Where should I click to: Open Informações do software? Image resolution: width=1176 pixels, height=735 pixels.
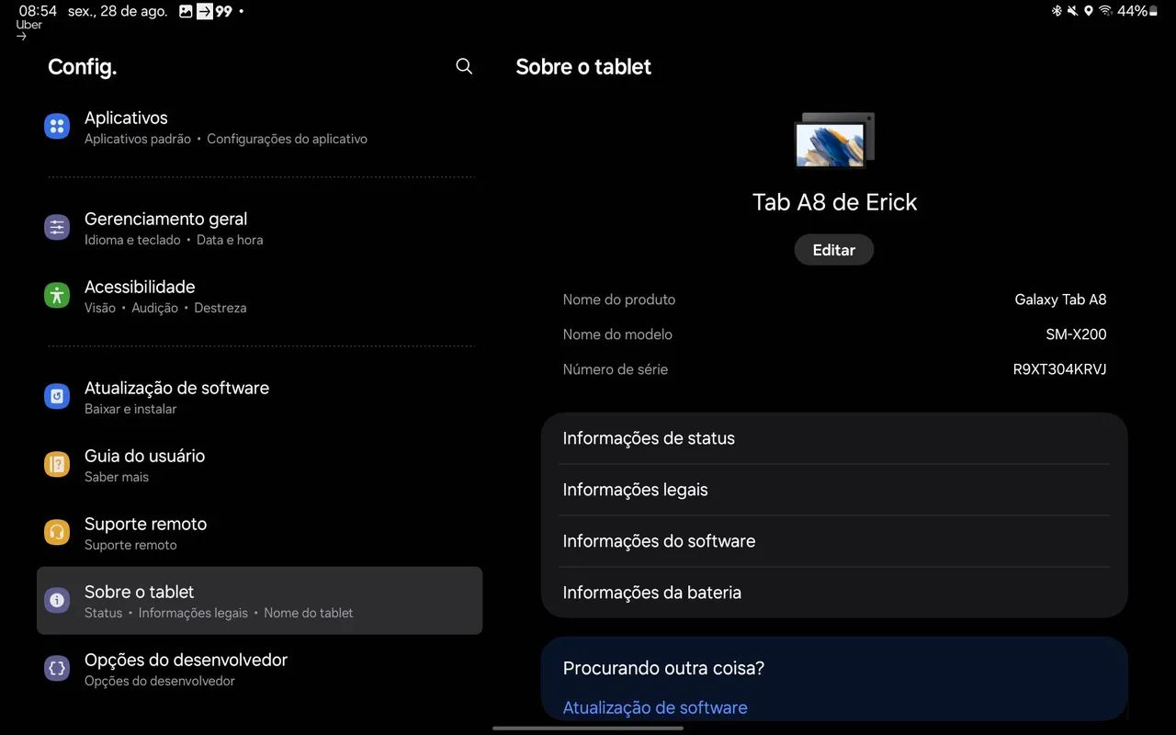point(834,541)
